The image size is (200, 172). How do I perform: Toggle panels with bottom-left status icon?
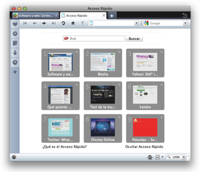14,157
